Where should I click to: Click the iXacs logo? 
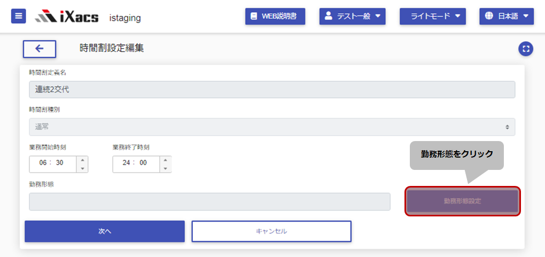point(67,17)
